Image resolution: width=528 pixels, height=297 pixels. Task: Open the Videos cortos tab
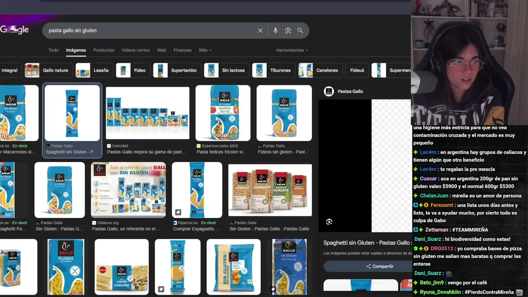point(136,50)
